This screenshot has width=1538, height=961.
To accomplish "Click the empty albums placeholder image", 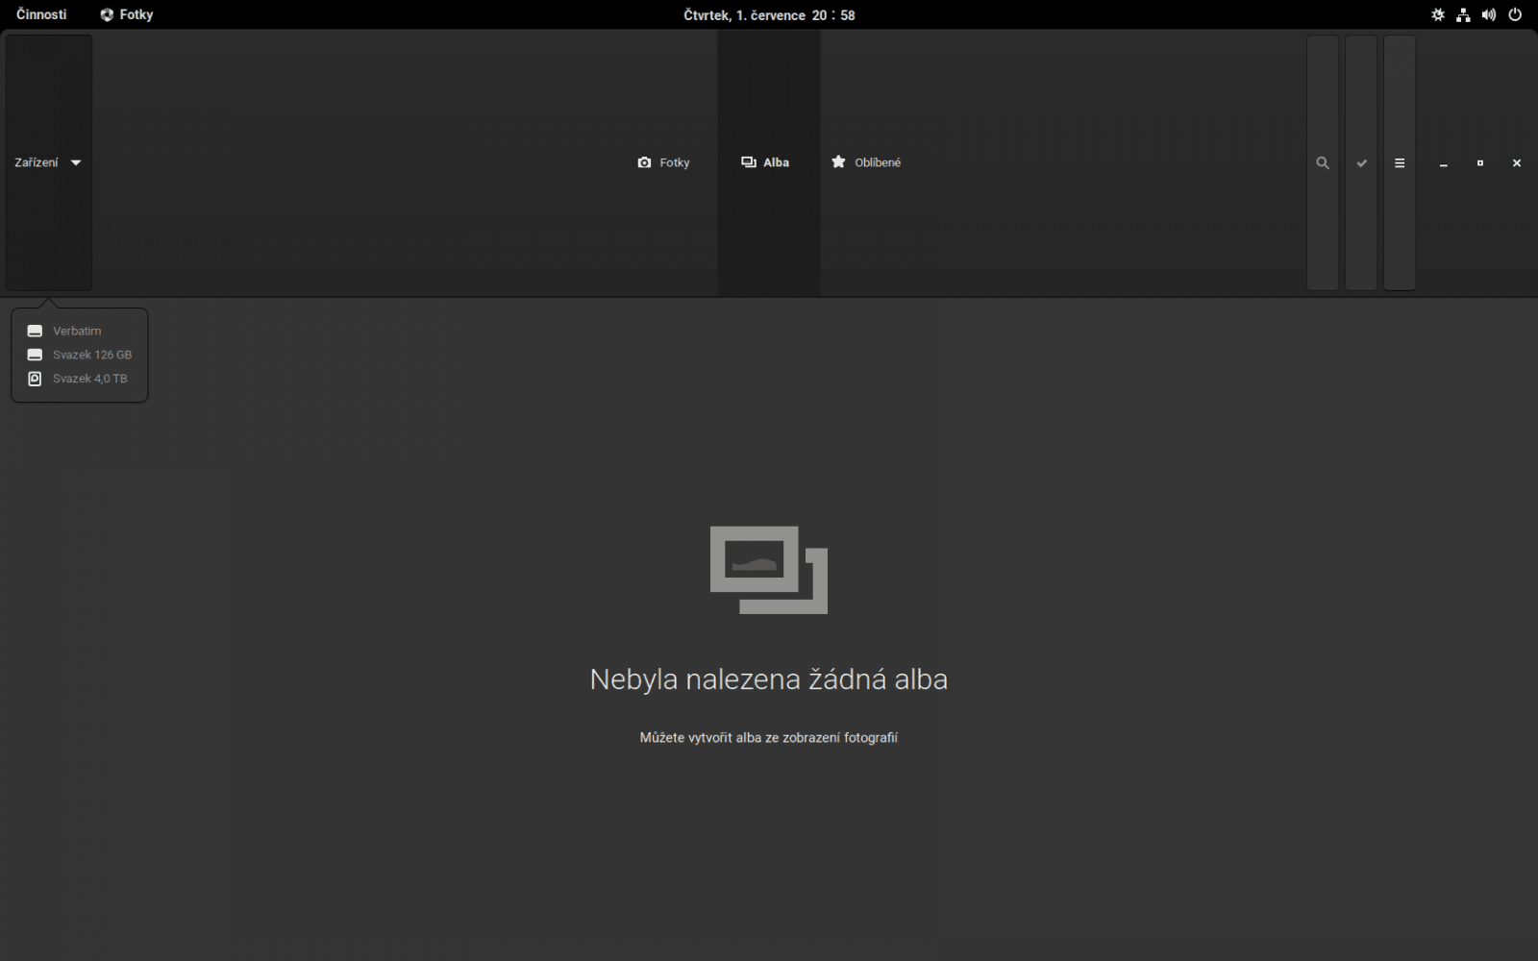I will click(x=768, y=571).
